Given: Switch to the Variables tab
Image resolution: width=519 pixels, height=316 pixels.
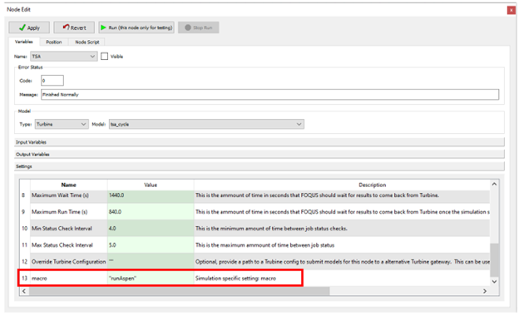Looking at the screenshot, I should point(24,42).
